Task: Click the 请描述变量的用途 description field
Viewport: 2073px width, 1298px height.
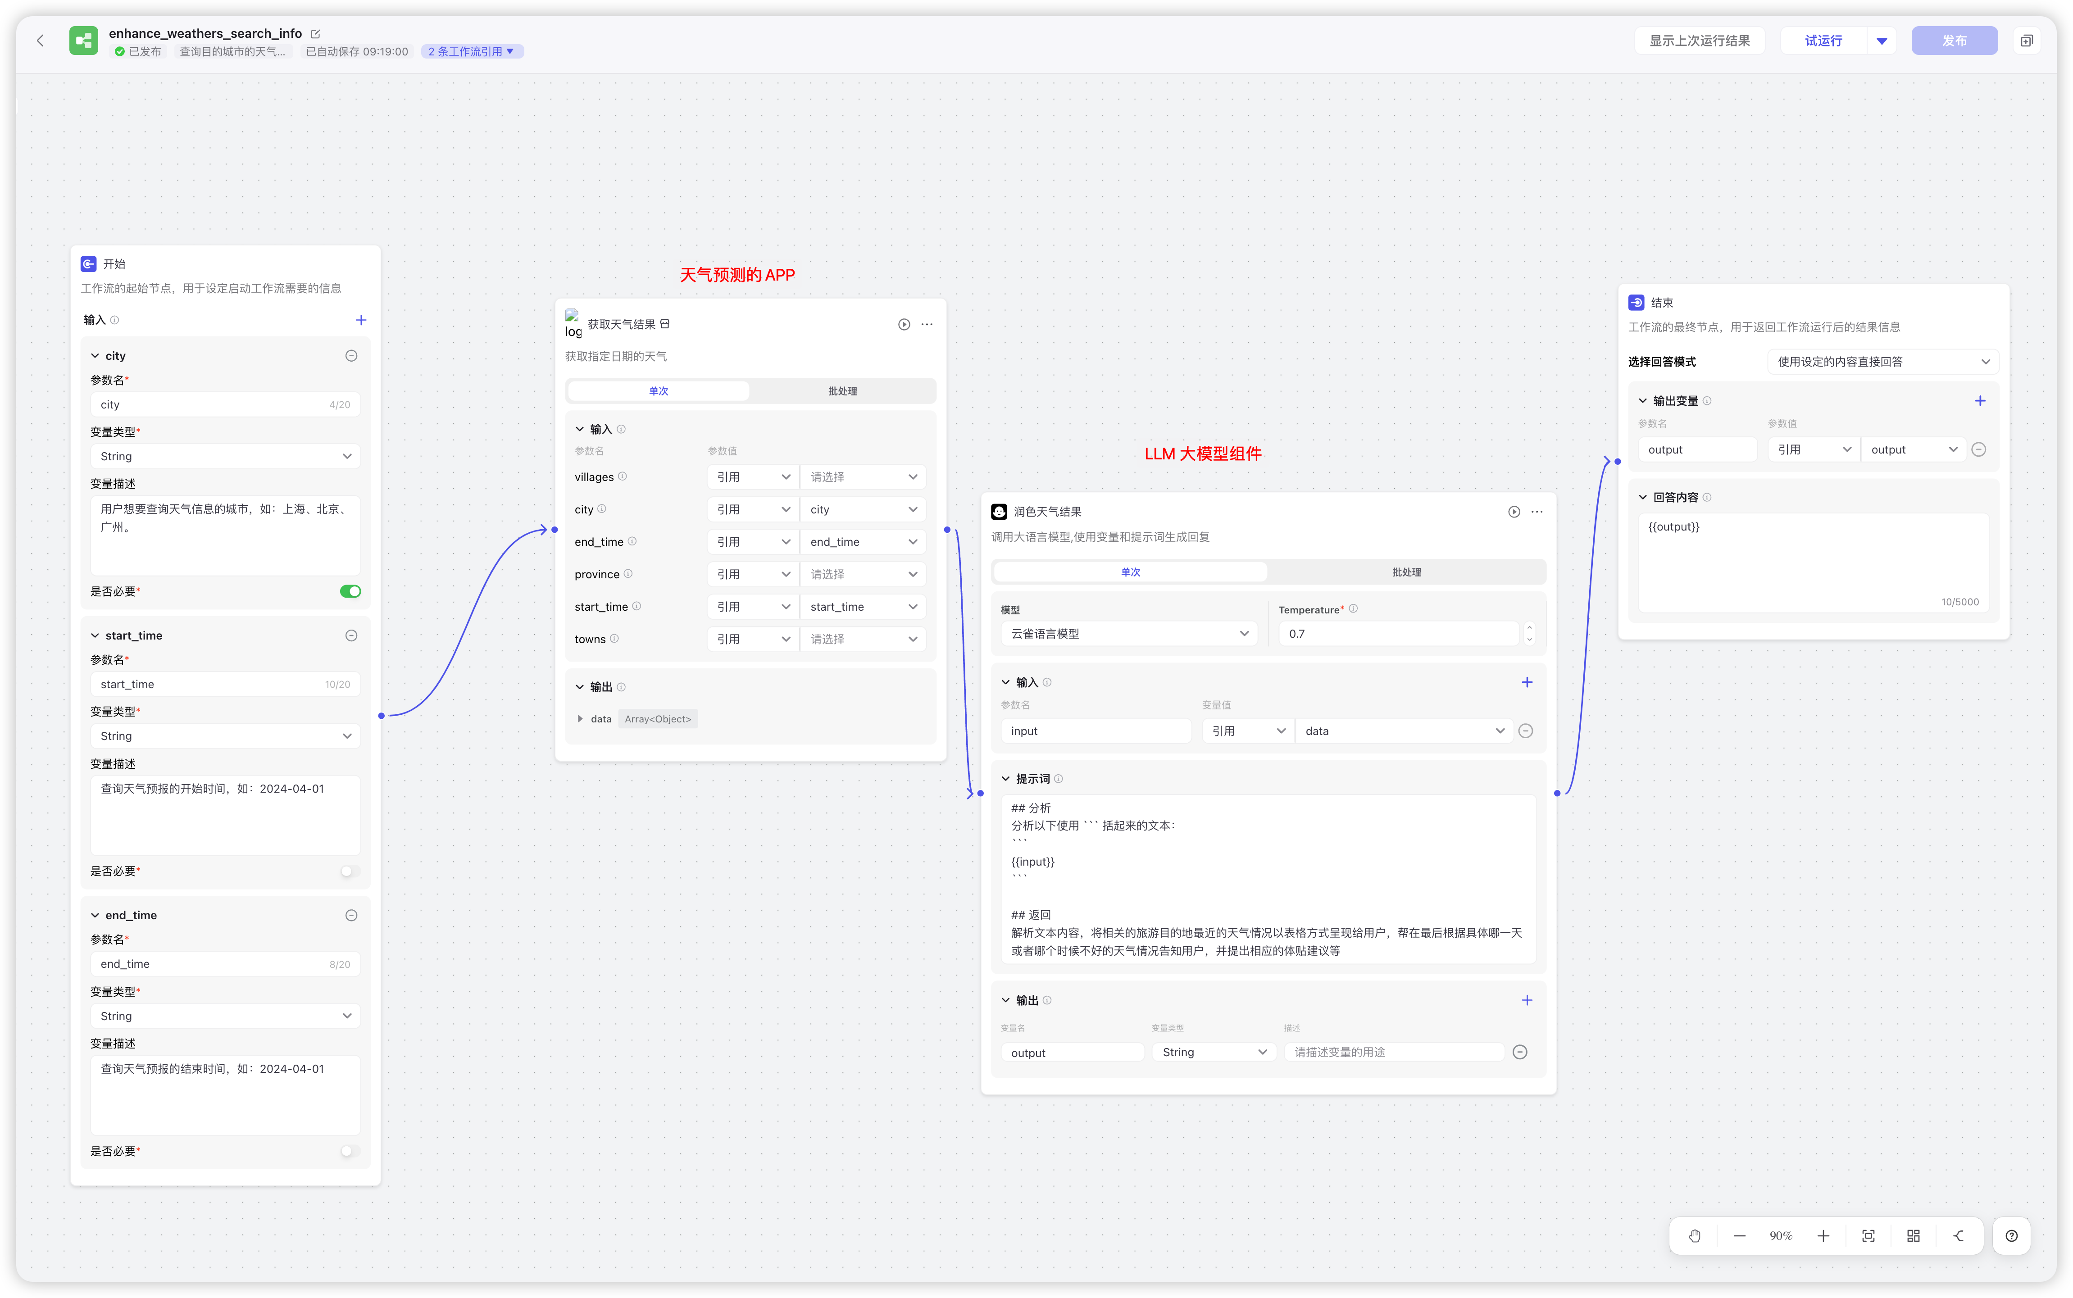Action: tap(1394, 1053)
